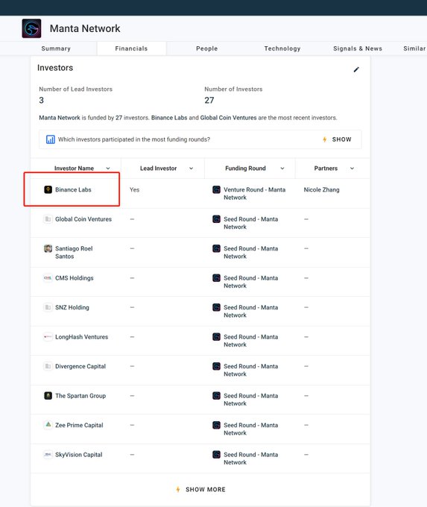Click the SNZ Holding placeholder icon
This screenshot has width=427, height=507.
[48, 307]
